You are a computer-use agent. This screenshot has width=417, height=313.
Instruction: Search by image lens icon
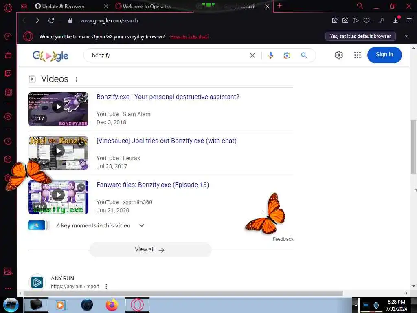(x=287, y=55)
